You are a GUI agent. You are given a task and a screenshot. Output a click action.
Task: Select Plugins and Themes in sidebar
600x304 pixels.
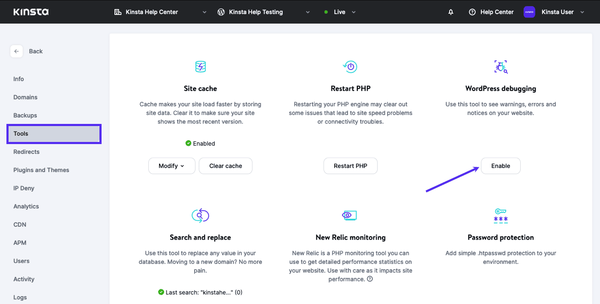click(41, 170)
